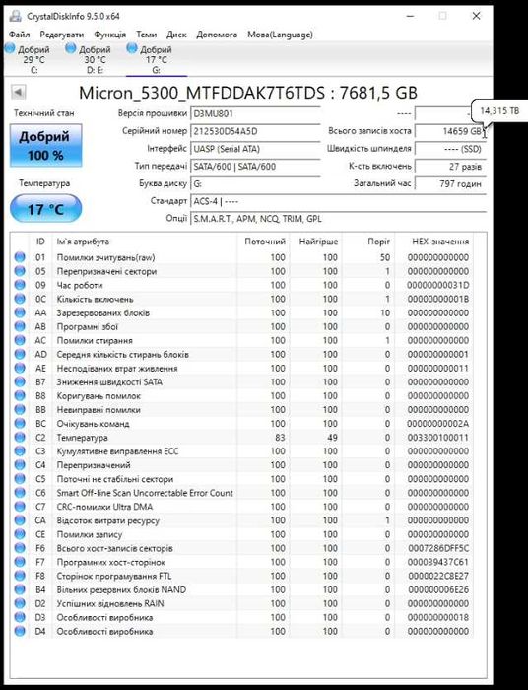The width and height of the screenshot is (528, 690).
Task: Click status icon of attribute B7
Action: [x=20, y=382]
